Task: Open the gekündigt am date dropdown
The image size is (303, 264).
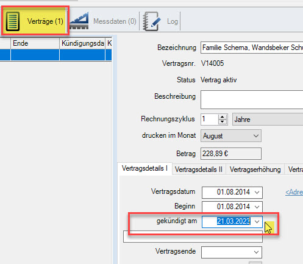Action: 257,221
